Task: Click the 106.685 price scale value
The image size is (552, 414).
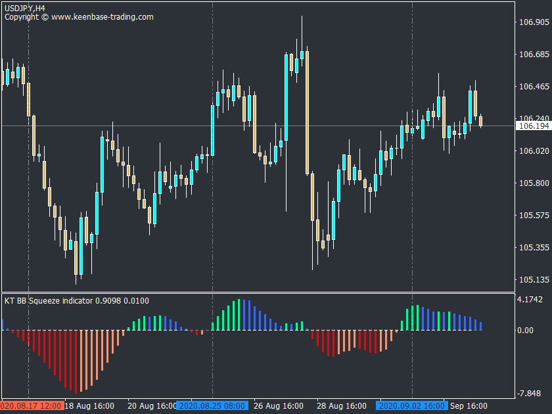Action: pos(534,54)
